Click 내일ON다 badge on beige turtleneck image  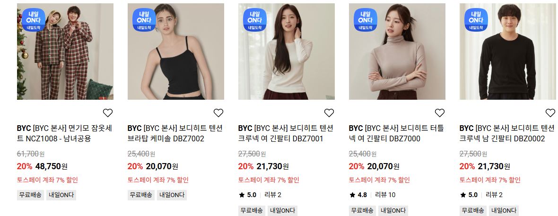click(x=366, y=19)
